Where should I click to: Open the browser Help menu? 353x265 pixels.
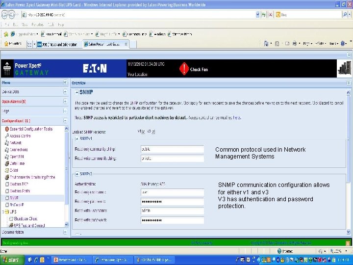pyautogui.click(x=61, y=25)
